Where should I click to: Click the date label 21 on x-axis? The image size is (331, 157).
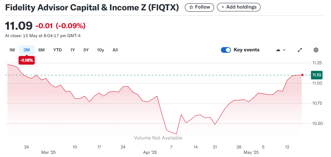(x=215, y=147)
